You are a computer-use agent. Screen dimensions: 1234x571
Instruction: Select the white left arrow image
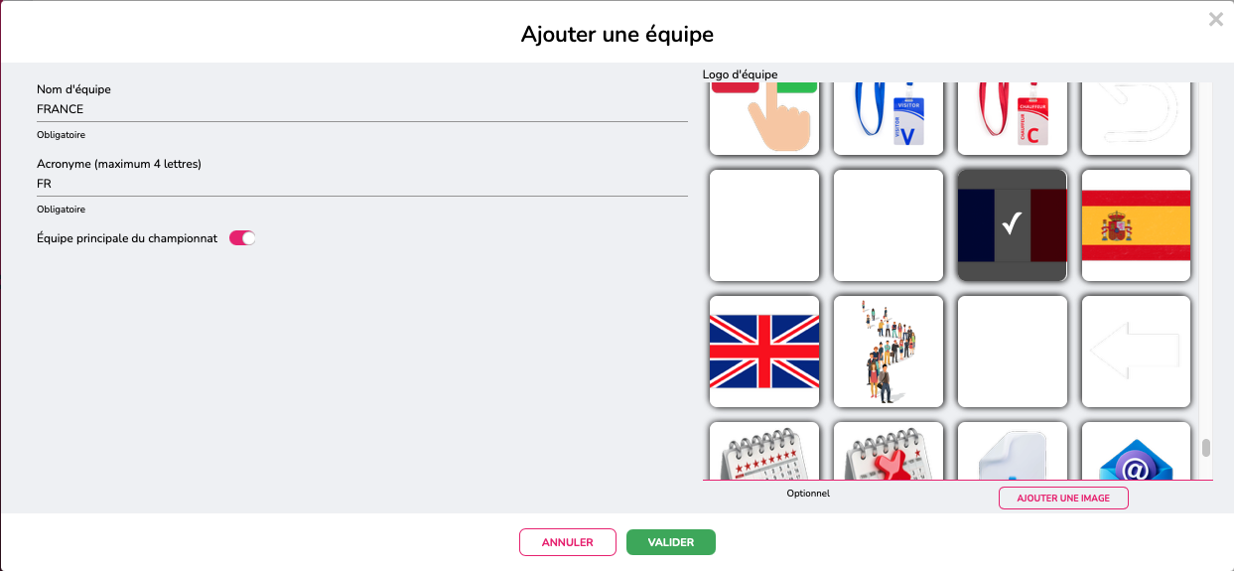(x=1136, y=352)
